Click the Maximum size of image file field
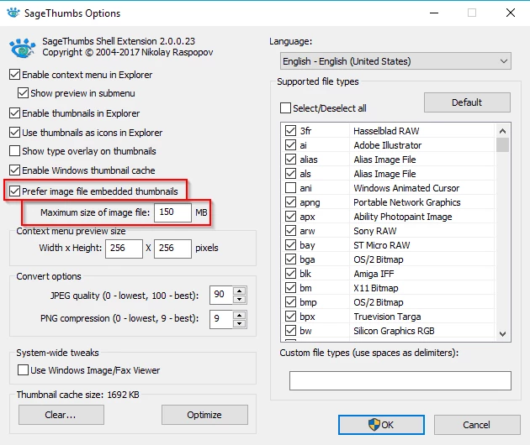 tap(172, 212)
